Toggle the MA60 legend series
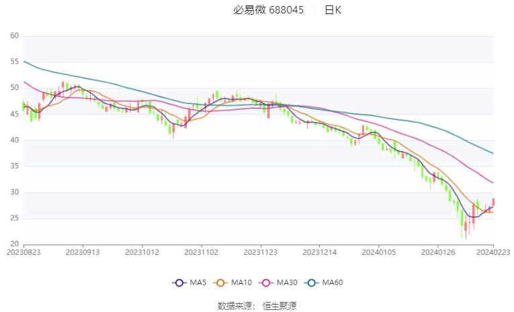The height and width of the screenshot is (312, 514). coord(324,282)
